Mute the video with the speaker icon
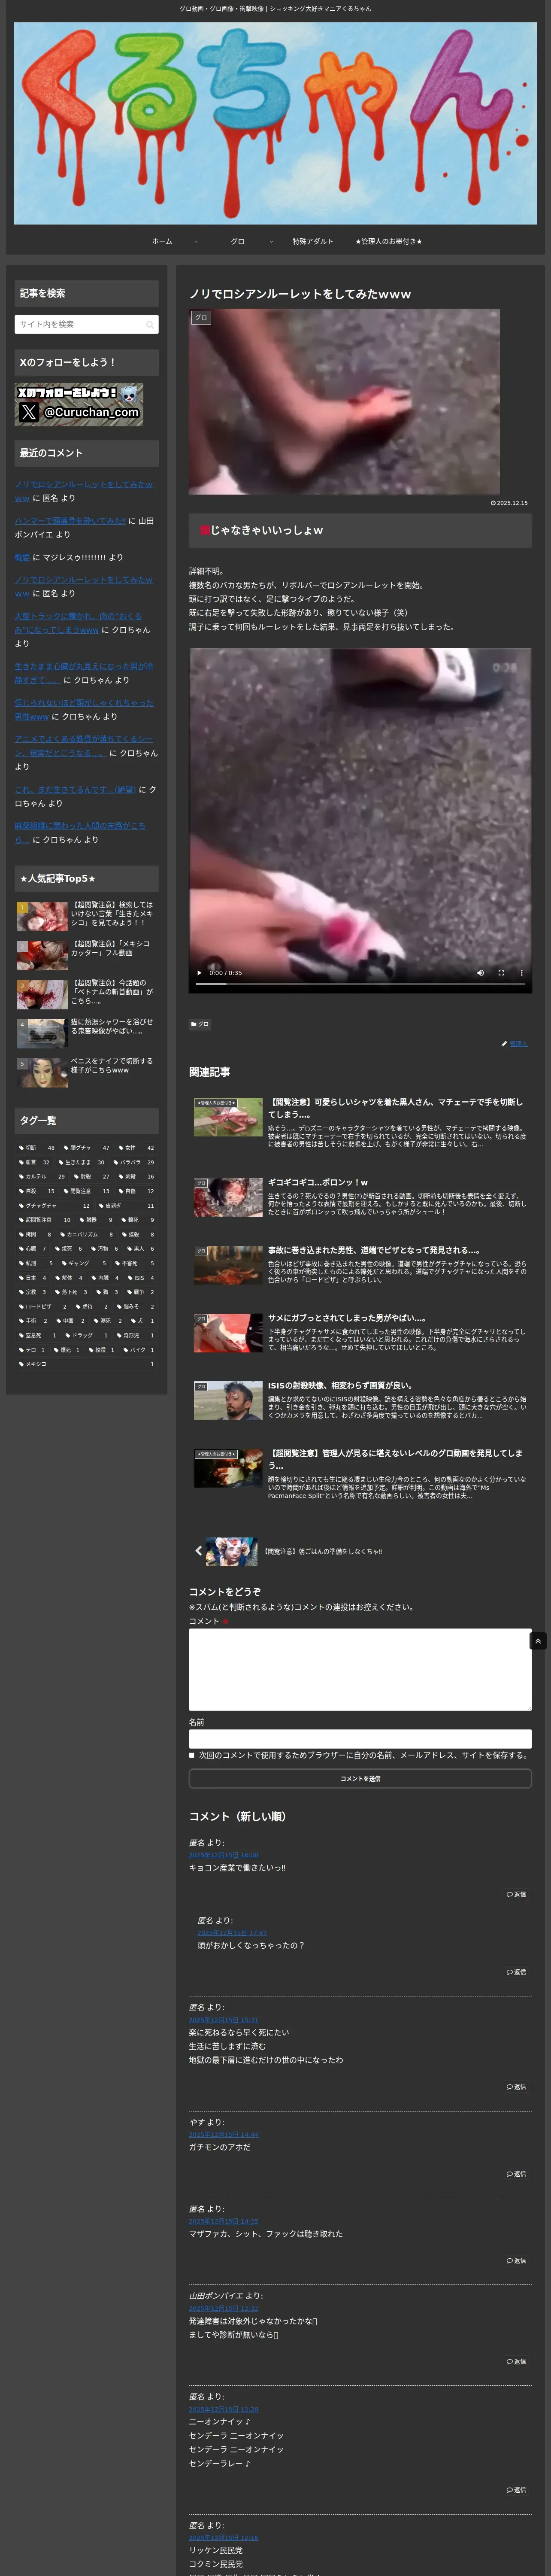 click(x=480, y=972)
